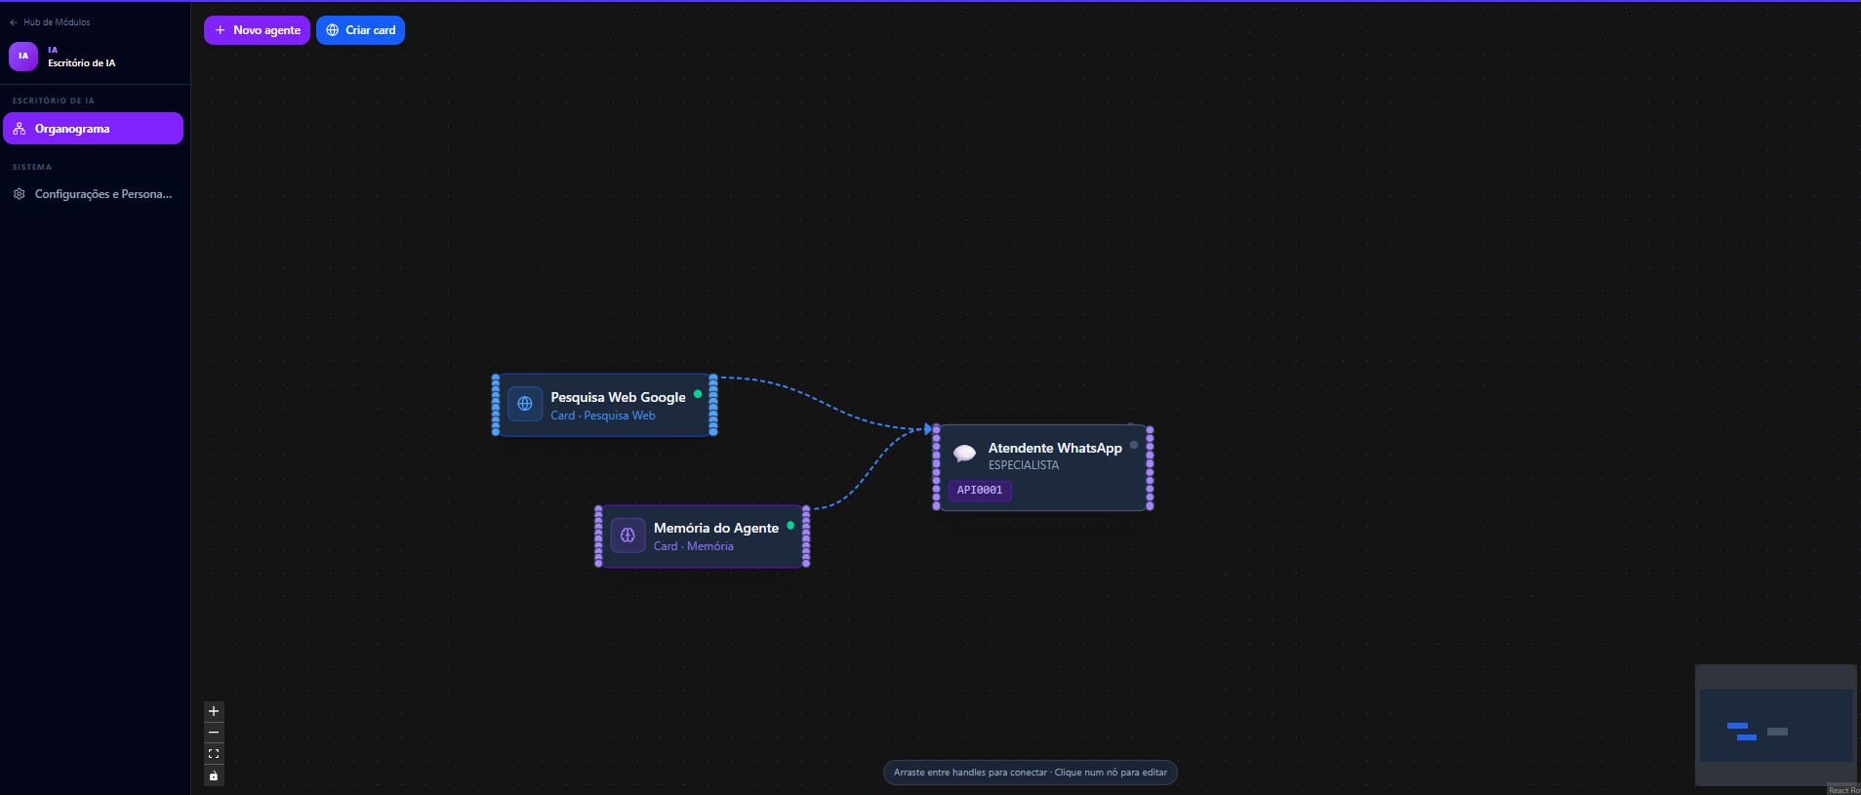Click the hint text about dragging handles
Viewport: 1861px width, 795px height.
(1031, 773)
